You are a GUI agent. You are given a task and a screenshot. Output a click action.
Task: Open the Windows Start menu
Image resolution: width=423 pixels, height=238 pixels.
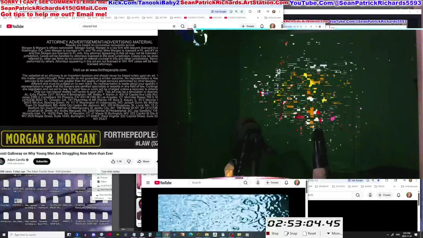point(4,235)
